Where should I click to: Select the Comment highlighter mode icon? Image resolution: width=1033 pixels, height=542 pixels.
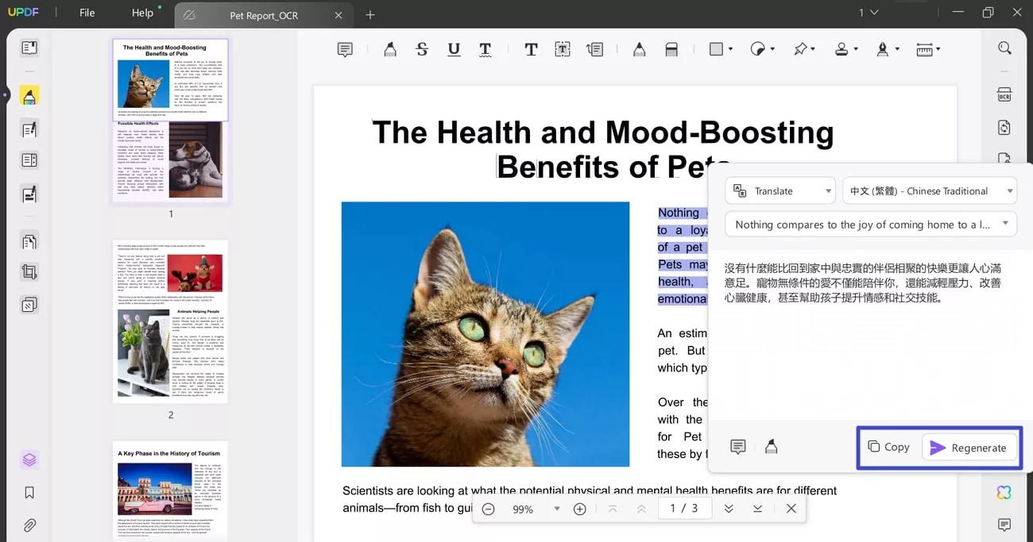[29, 97]
